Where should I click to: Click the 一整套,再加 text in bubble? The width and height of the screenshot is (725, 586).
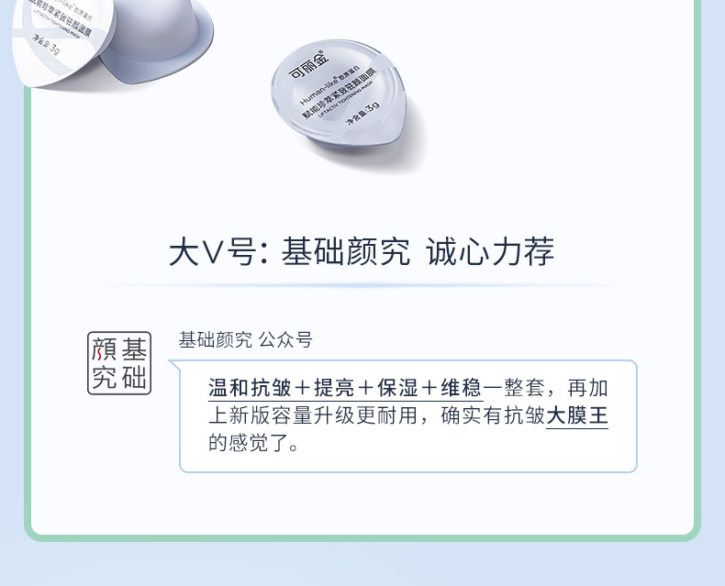[546, 388]
